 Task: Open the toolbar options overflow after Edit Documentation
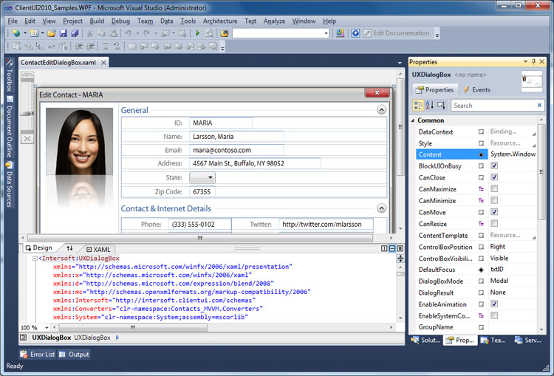coord(437,34)
